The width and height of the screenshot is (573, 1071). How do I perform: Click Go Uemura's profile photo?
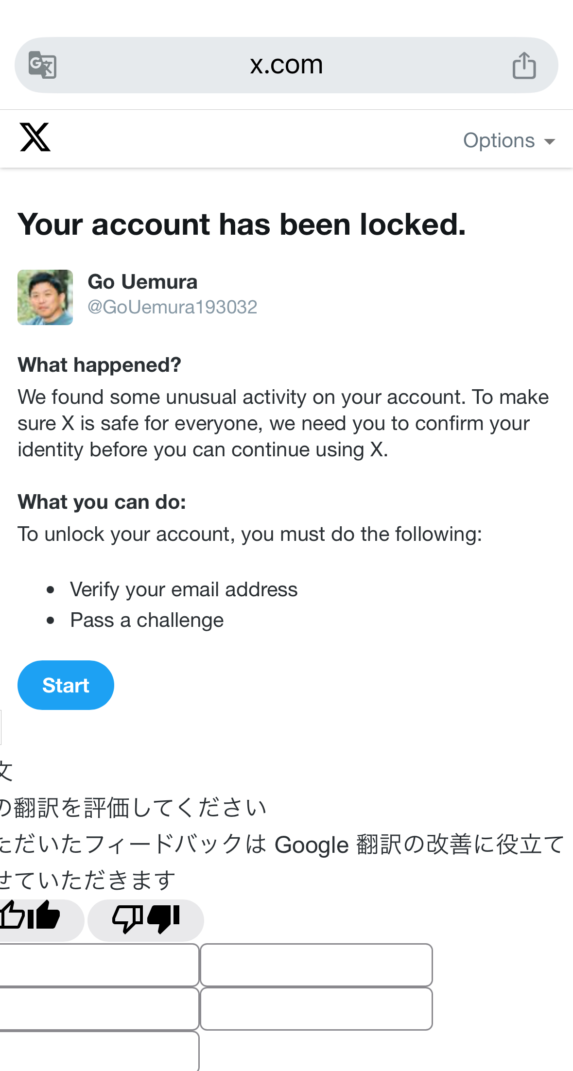click(x=45, y=297)
